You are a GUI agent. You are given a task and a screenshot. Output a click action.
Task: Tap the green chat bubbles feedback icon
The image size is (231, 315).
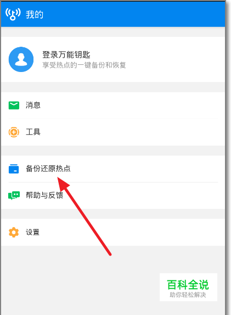[14, 195]
